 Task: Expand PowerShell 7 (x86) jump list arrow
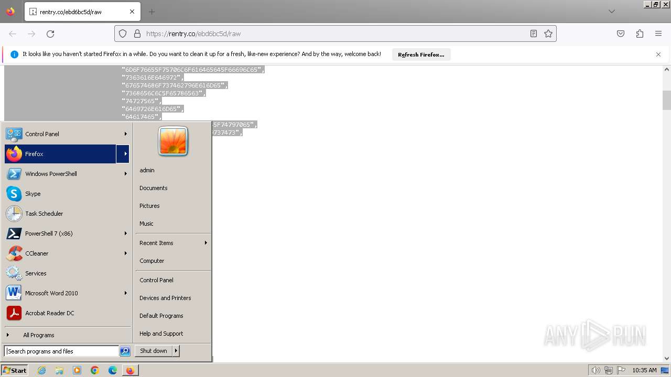point(125,234)
